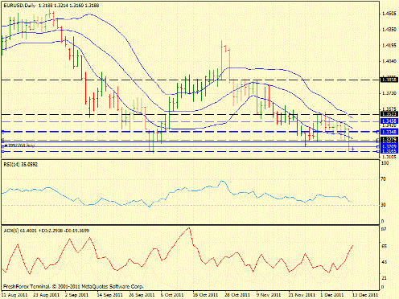Click the 13 Dec 2011 date label
This screenshot has width=399, height=299.
pos(365,295)
